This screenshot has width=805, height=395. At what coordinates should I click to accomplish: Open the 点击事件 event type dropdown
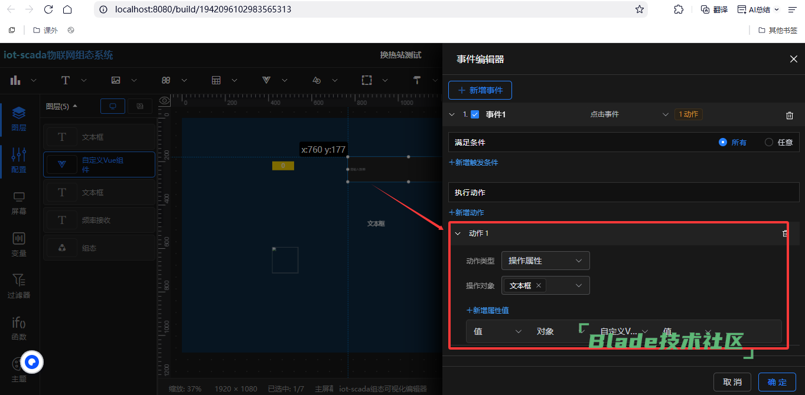click(629, 114)
